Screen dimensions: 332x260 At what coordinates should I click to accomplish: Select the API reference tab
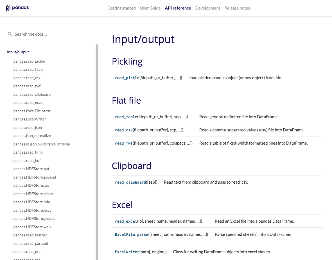(178, 8)
